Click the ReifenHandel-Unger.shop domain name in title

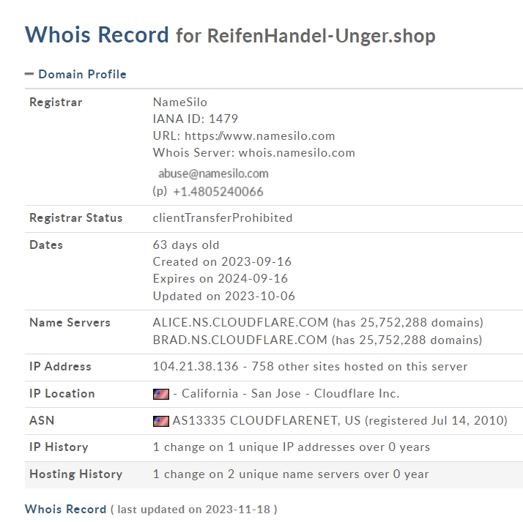pos(322,36)
